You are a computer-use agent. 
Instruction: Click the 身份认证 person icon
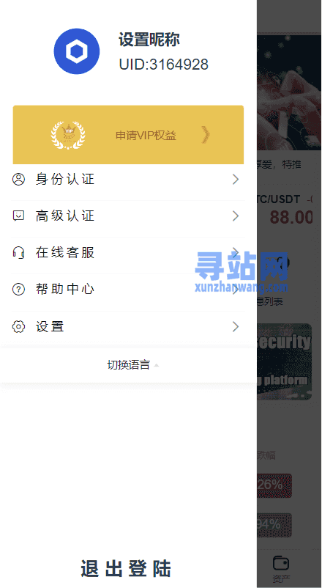(x=18, y=179)
